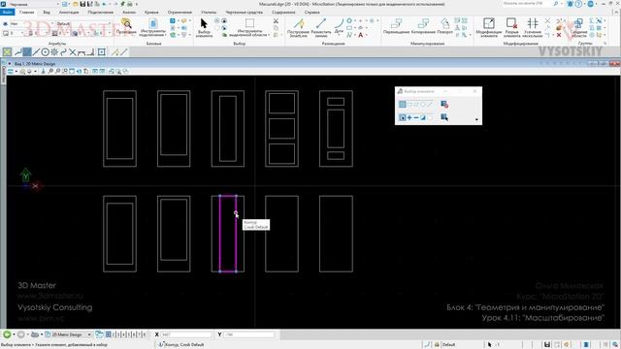Open the workflow Черчение dropdown
Screen dimensions: 621x349
click(34, 4)
